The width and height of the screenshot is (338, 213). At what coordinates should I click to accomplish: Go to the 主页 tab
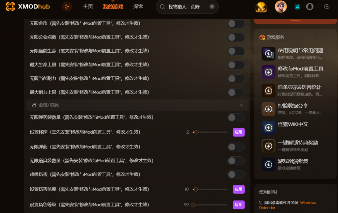click(x=88, y=7)
